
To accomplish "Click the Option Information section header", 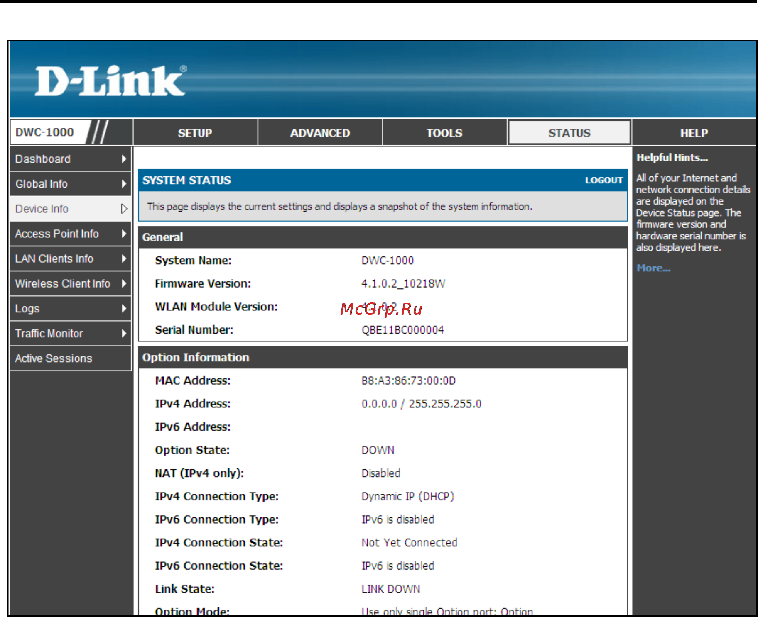I will click(x=383, y=357).
